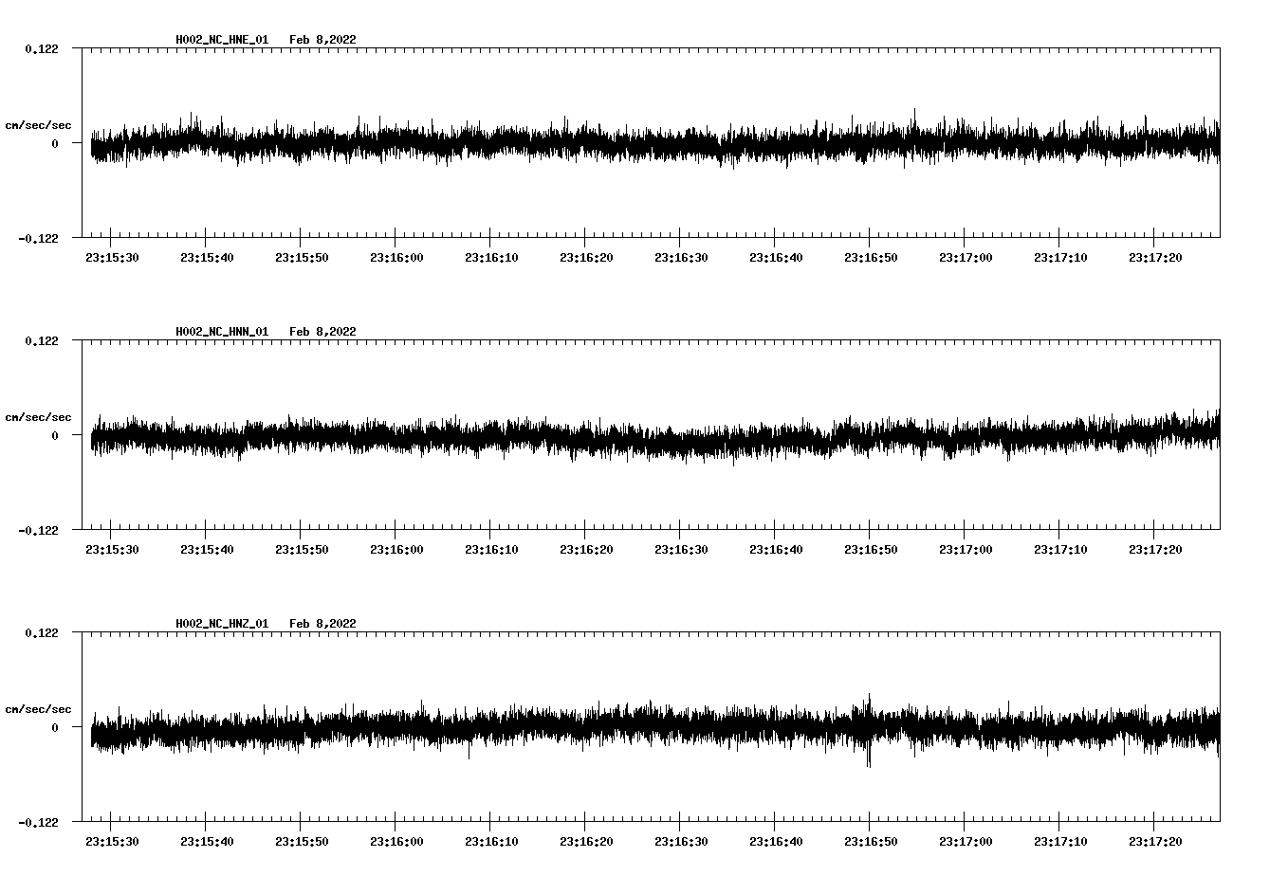Select the Feb 8,2022 date above the HNN plot
This screenshot has width=1288, height=876.
click(322, 332)
